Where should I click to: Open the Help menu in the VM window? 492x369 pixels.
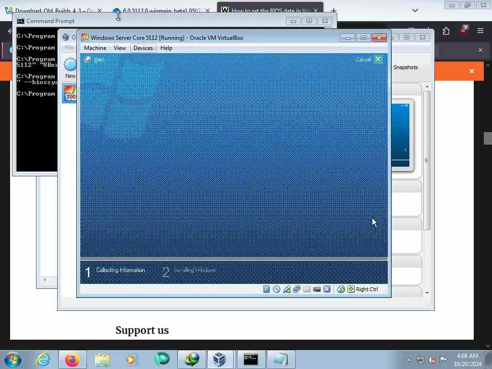click(x=166, y=48)
